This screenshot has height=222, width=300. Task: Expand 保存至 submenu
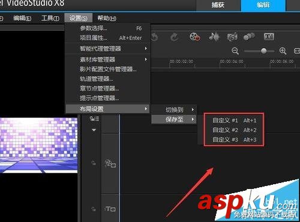174,119
